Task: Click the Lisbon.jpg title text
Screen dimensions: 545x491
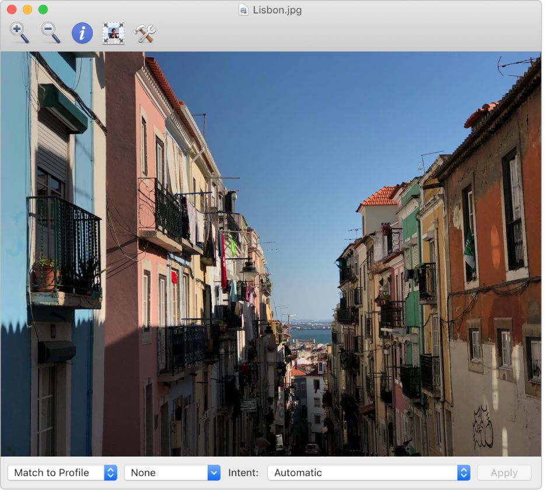Action: [275, 10]
